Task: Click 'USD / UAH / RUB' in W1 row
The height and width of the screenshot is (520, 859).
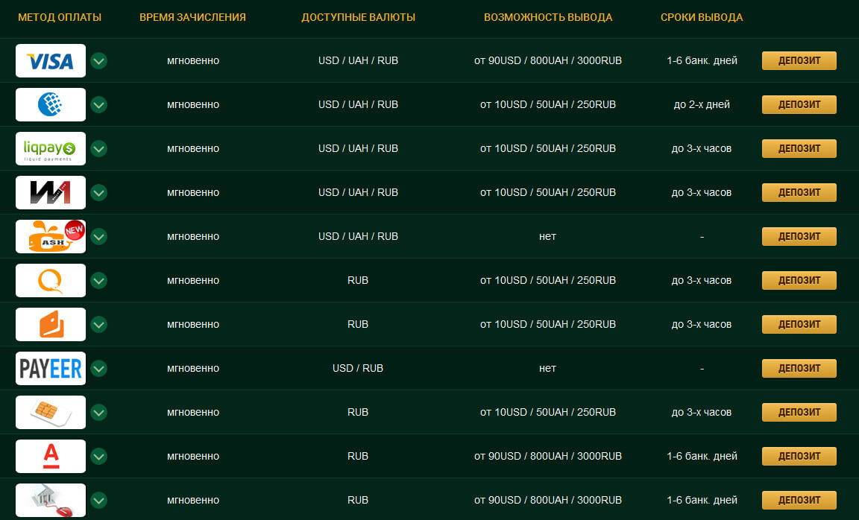Action: [x=358, y=193]
